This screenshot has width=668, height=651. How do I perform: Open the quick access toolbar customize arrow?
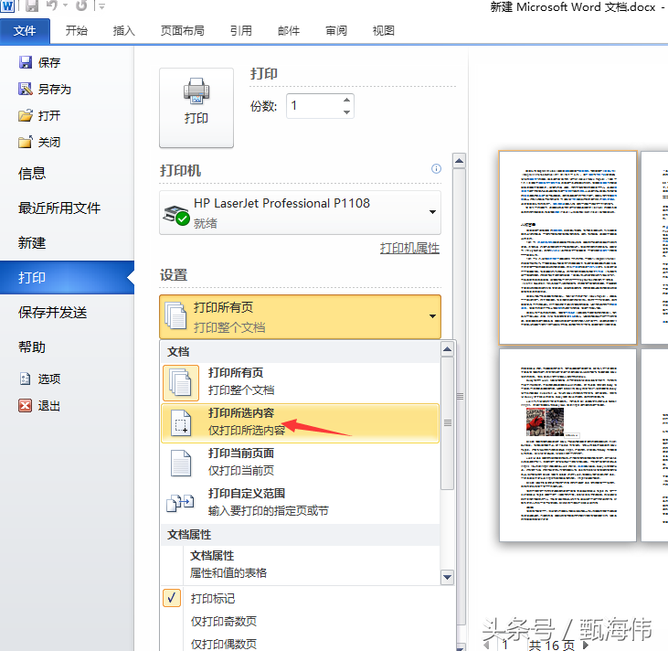[101, 6]
